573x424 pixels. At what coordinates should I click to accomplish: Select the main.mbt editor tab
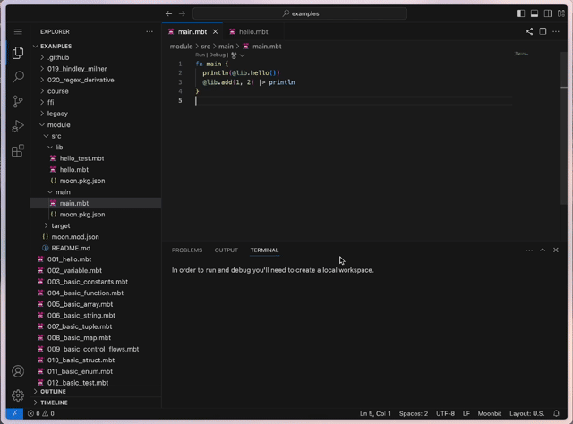pos(192,32)
